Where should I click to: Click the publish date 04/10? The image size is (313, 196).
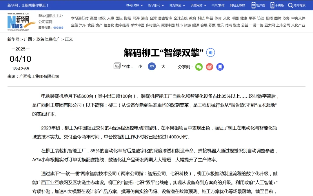[x=20, y=59]
